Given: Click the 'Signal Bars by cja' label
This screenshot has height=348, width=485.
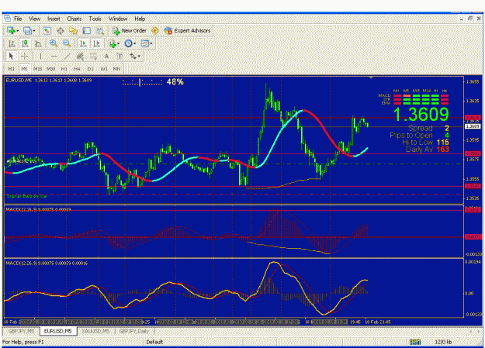Looking at the screenshot, I should point(26,196).
